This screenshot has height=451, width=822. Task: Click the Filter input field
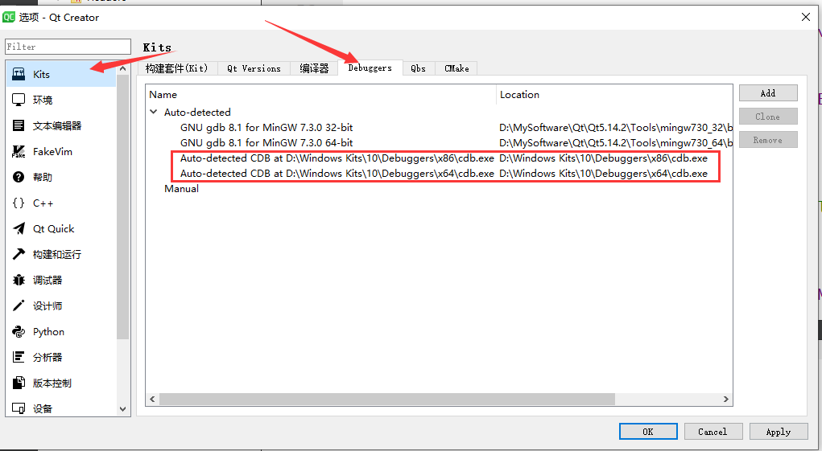(68, 47)
